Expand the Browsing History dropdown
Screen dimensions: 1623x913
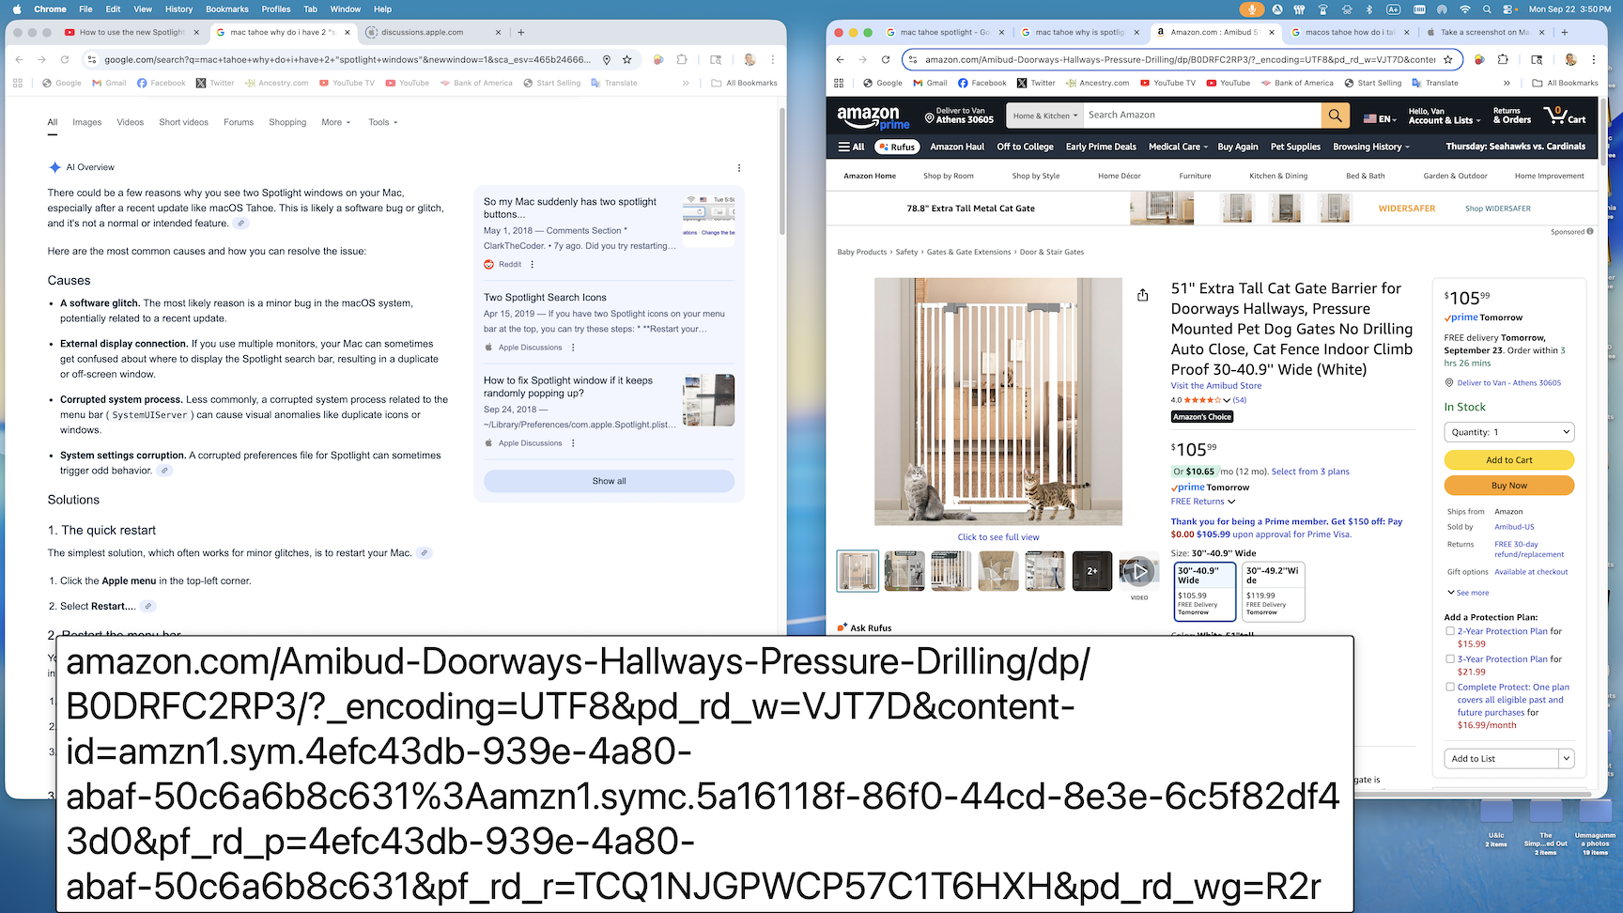pyautogui.click(x=1371, y=147)
